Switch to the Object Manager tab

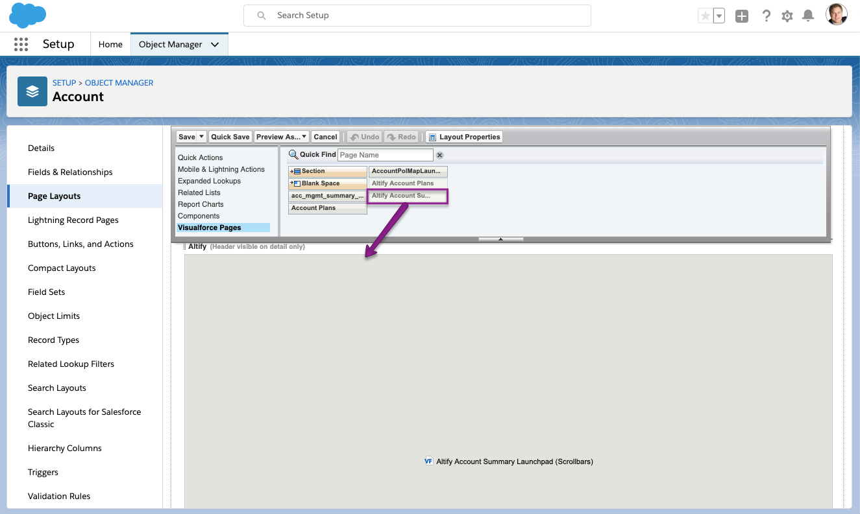(171, 44)
